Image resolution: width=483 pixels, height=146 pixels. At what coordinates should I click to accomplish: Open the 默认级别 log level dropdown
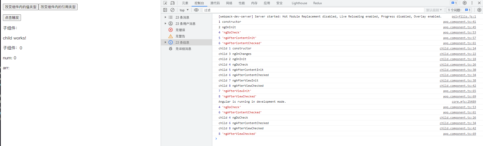coord(434,10)
